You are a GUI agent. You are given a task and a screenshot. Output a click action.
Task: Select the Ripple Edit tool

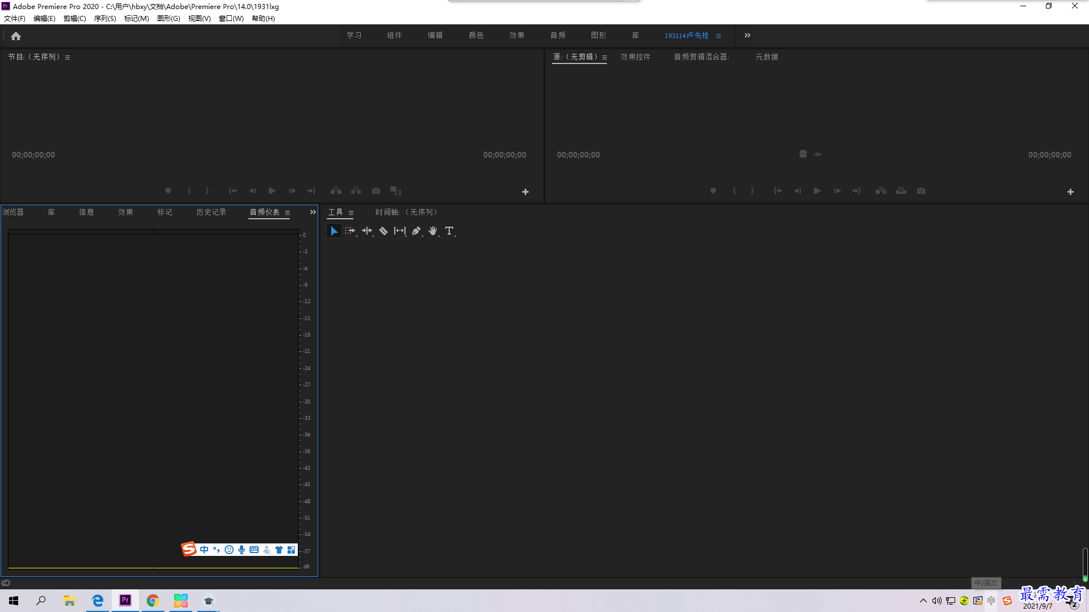367,231
